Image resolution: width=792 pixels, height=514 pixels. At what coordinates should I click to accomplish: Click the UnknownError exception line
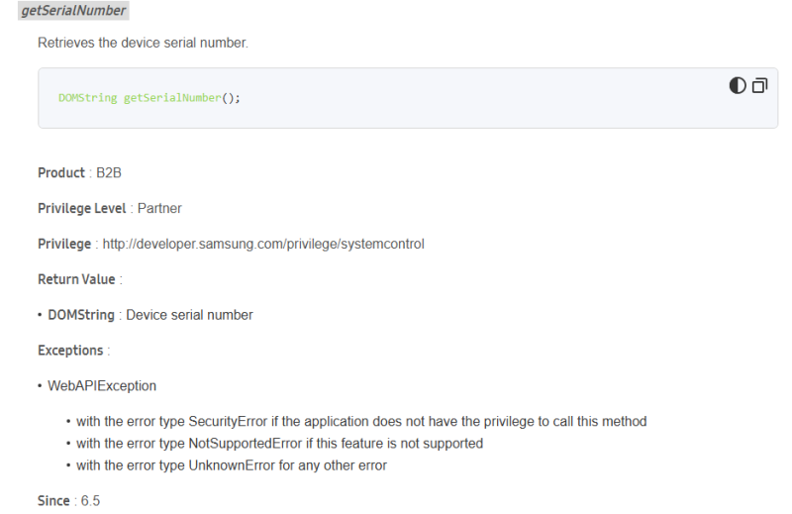coord(231,465)
